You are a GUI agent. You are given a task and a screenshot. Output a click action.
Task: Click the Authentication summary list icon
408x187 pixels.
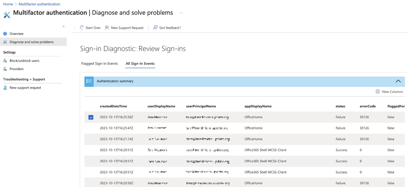point(89,81)
